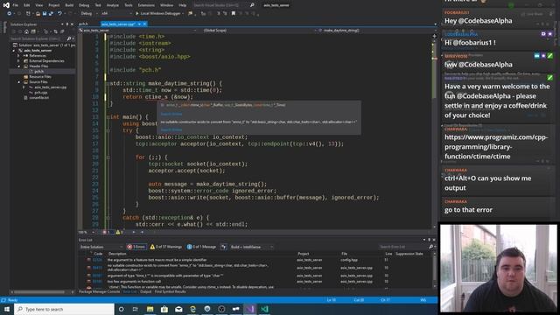The image size is (560, 315).
Task: Open Edge browser from the taskbar
Action: point(192,309)
